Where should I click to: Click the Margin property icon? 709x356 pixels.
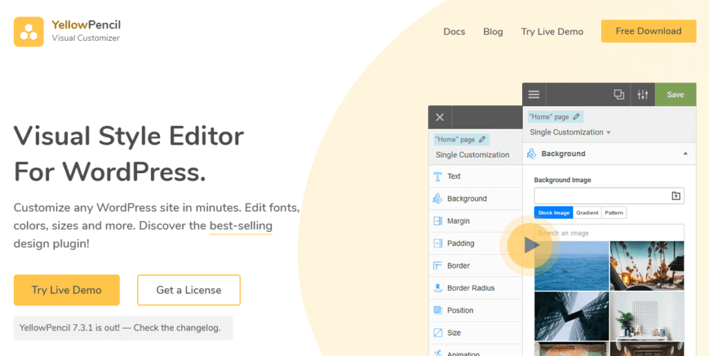pyautogui.click(x=438, y=221)
